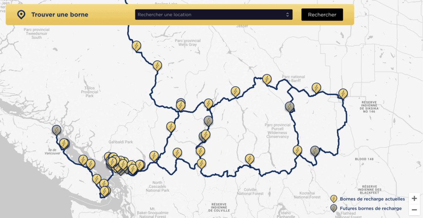This screenshot has height=218, width=423.
Task: Click the Bornes de recharge actuelles legend entry
Action: click(372, 199)
